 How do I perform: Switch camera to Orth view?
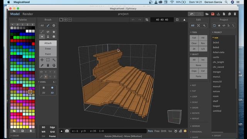[x=164, y=131]
